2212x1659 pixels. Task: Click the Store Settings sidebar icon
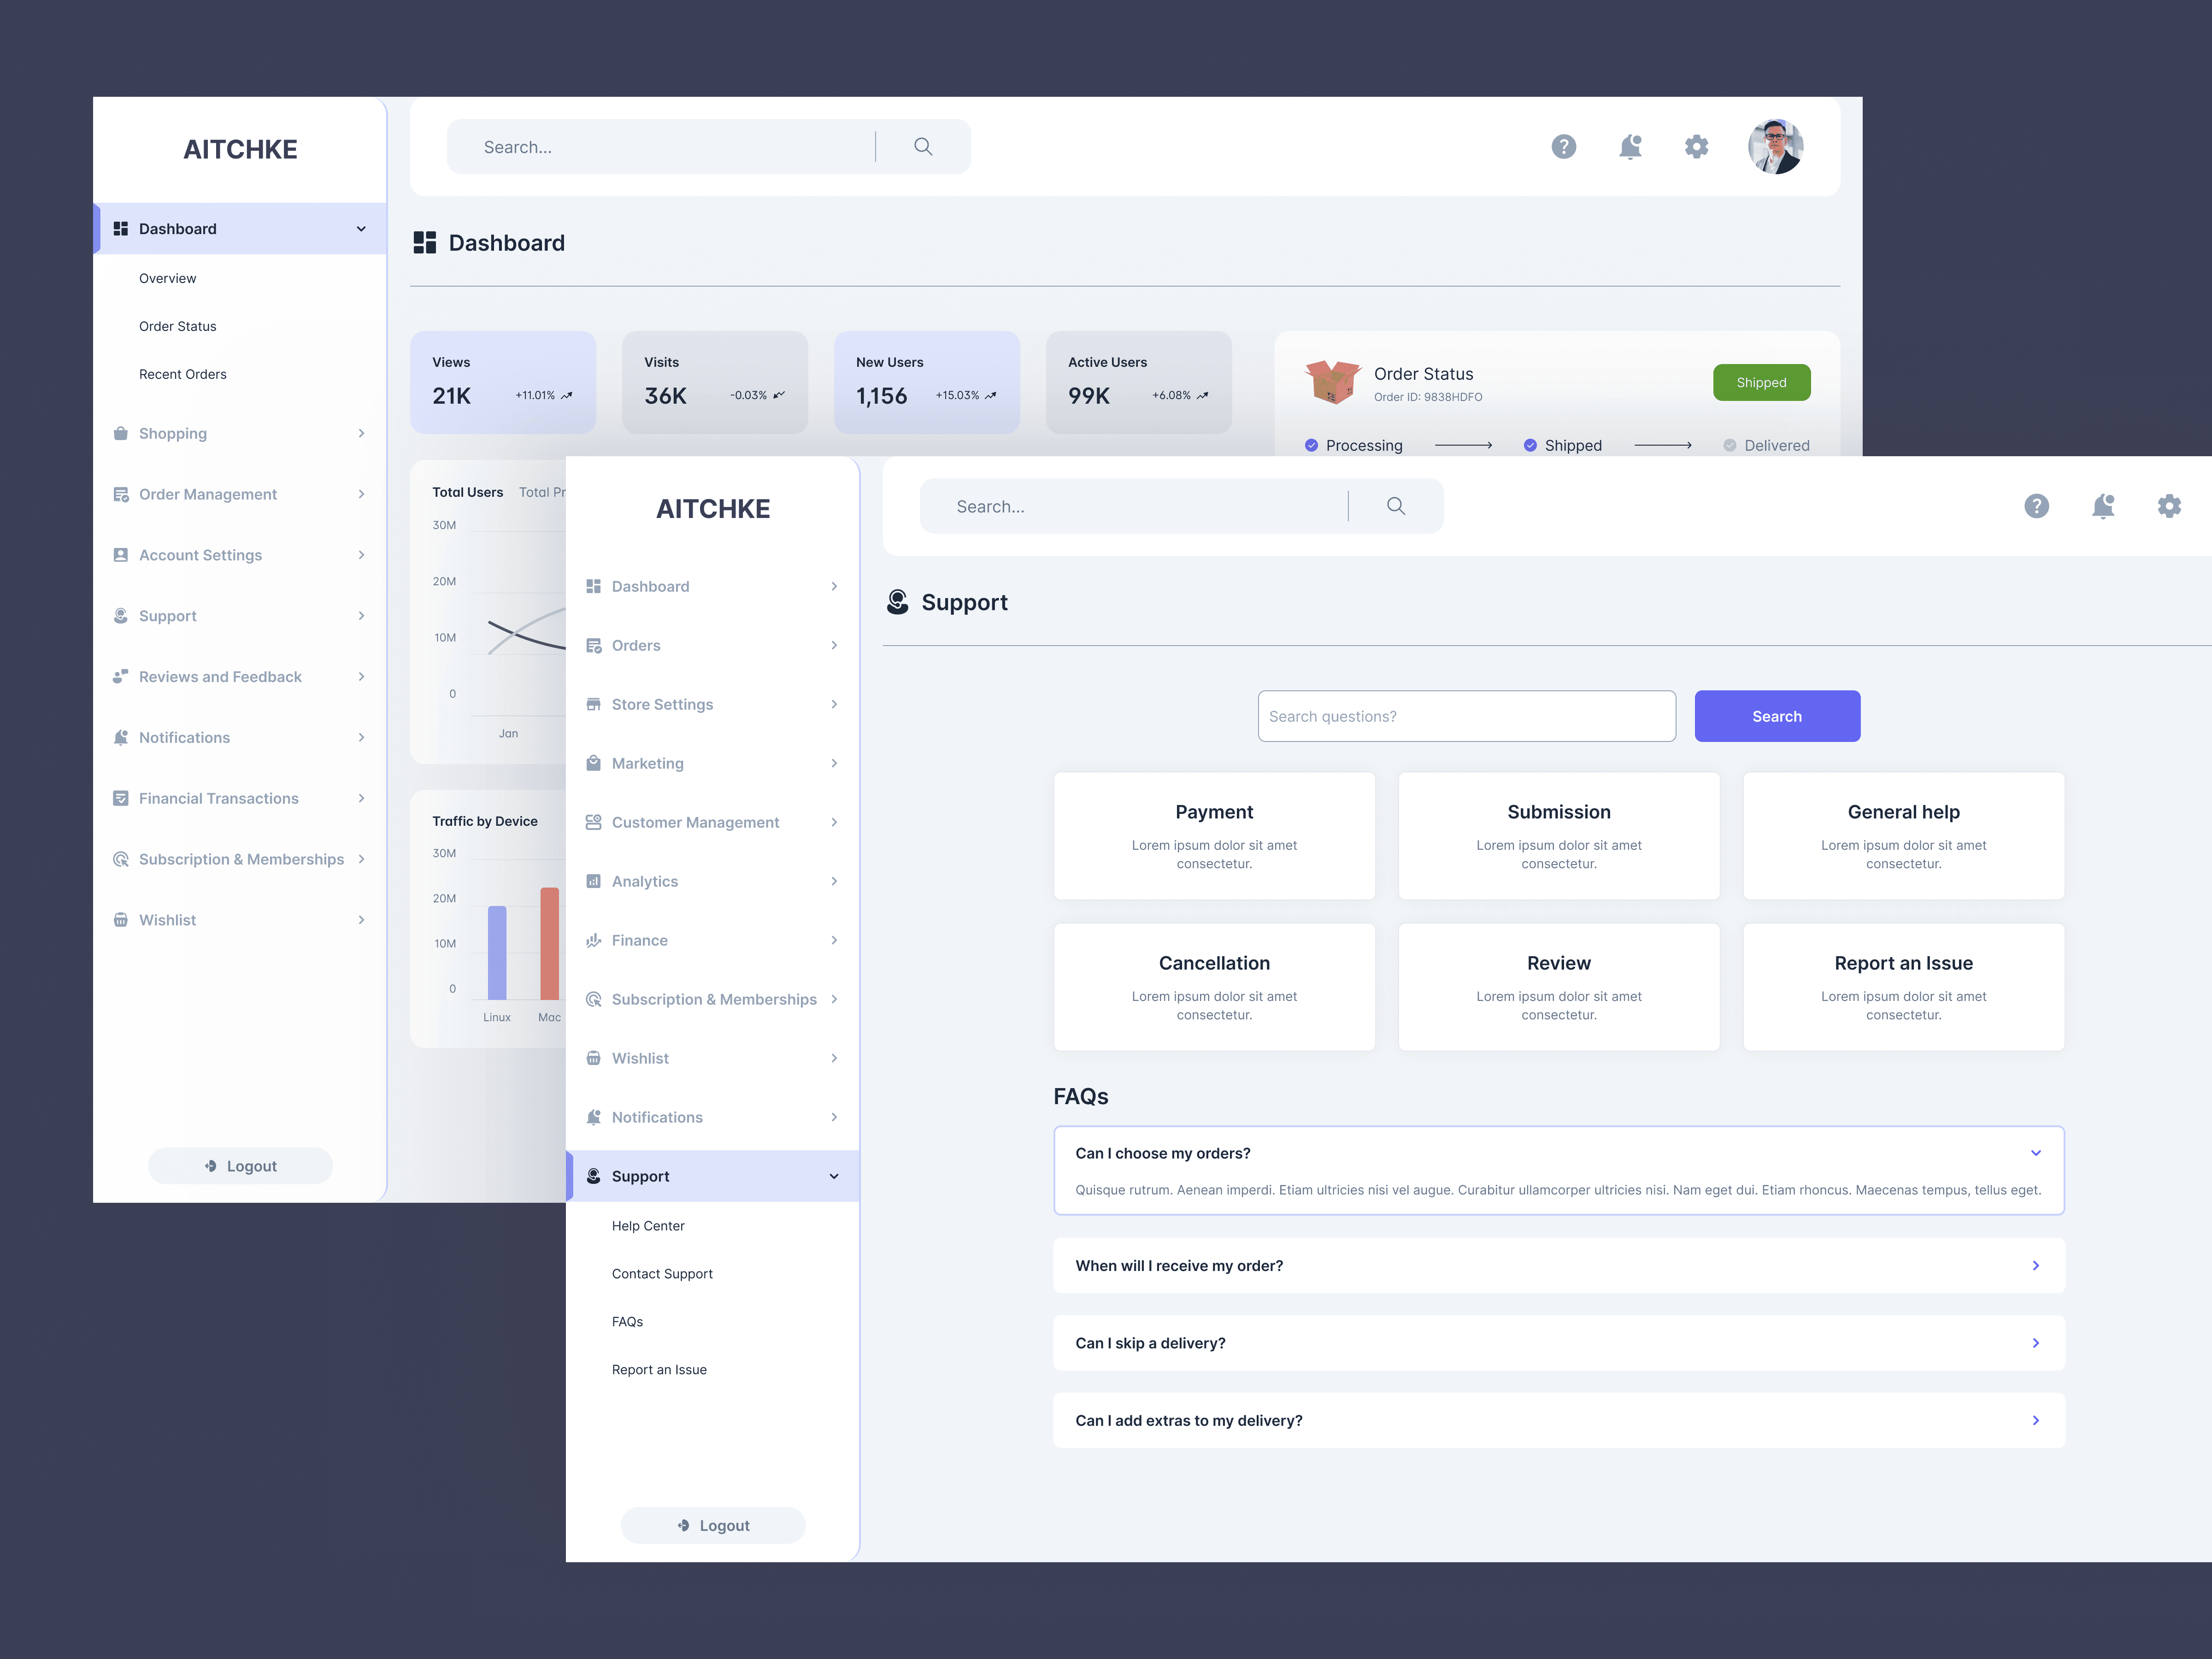593,704
